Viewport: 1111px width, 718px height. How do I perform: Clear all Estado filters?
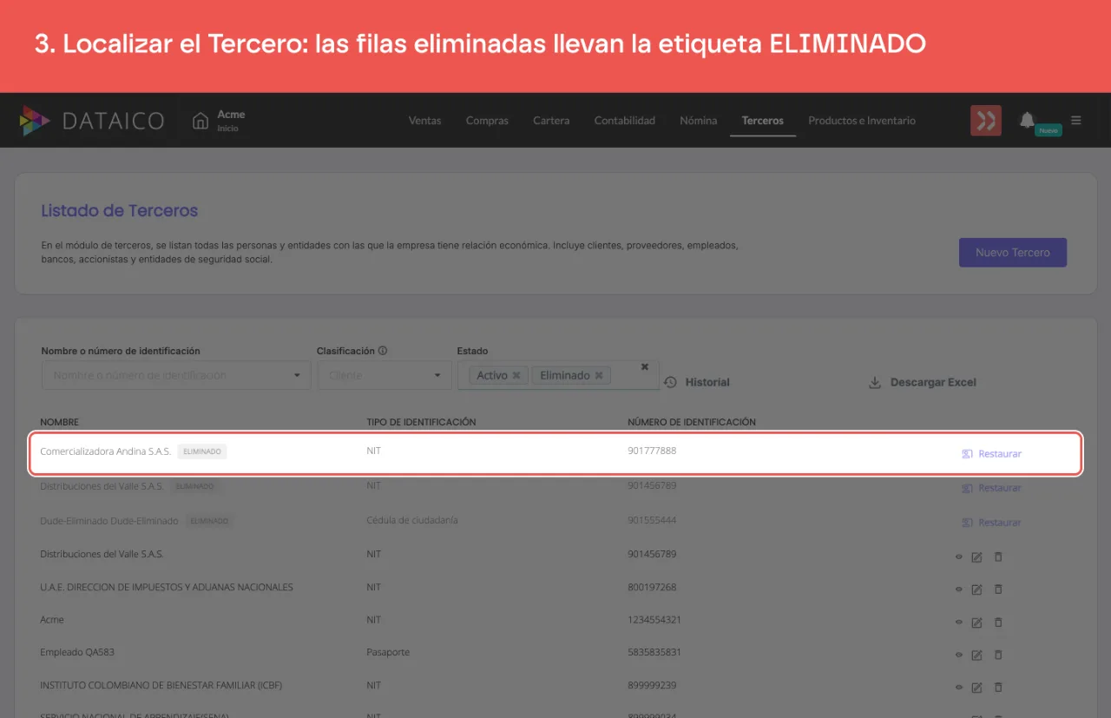click(x=645, y=366)
